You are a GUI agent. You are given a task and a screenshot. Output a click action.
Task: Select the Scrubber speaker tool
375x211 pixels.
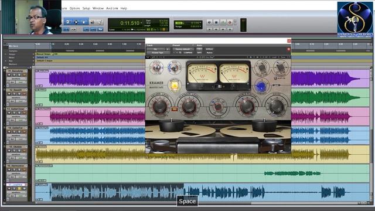(93, 22)
